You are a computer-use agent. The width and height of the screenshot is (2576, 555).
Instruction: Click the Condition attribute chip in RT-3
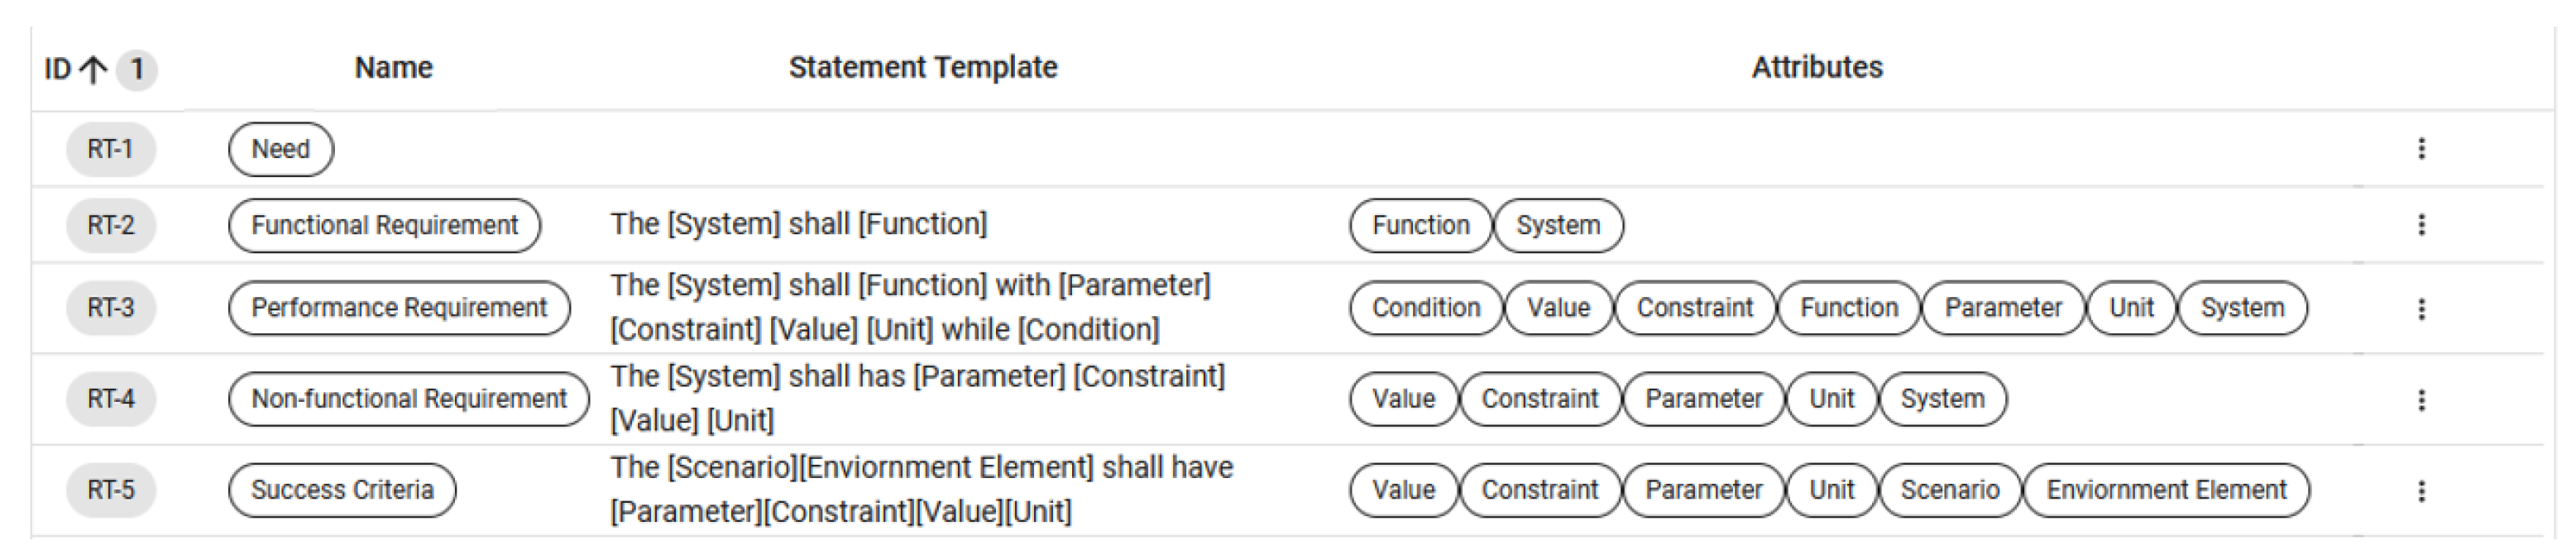click(1425, 308)
